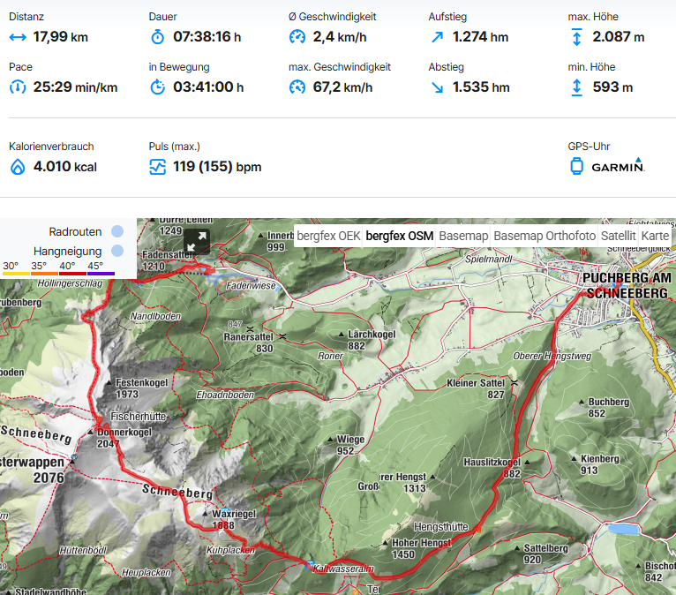Image resolution: width=676 pixels, height=595 pixels.
Task: Toggle the Radrouten layer switch
Action: 117,231
